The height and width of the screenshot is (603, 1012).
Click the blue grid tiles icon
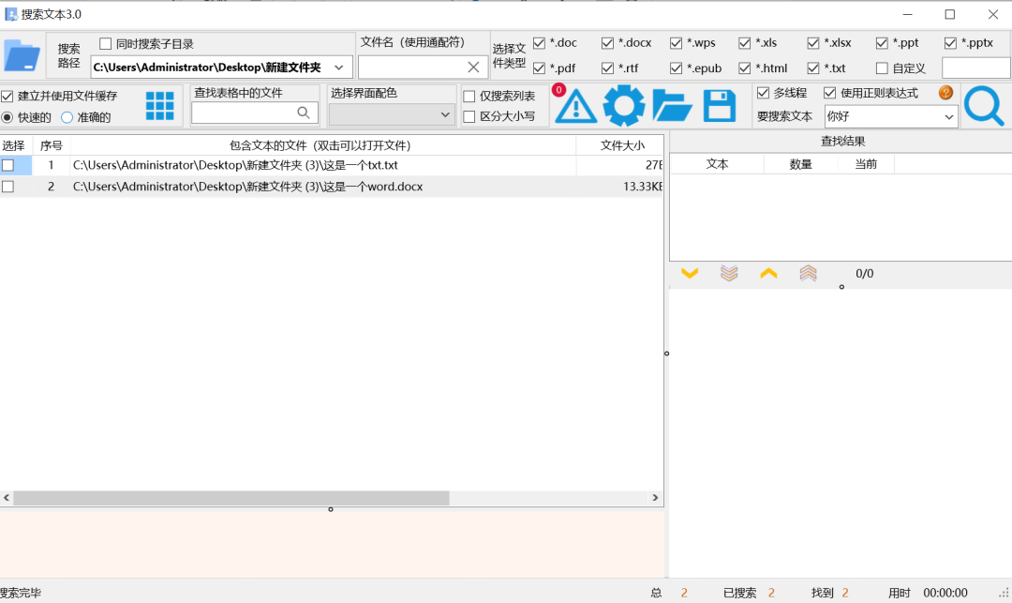coord(159,106)
